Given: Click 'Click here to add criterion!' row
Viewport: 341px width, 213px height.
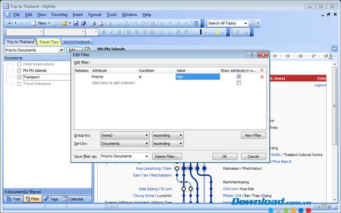Looking at the screenshot, I should (x=113, y=83).
